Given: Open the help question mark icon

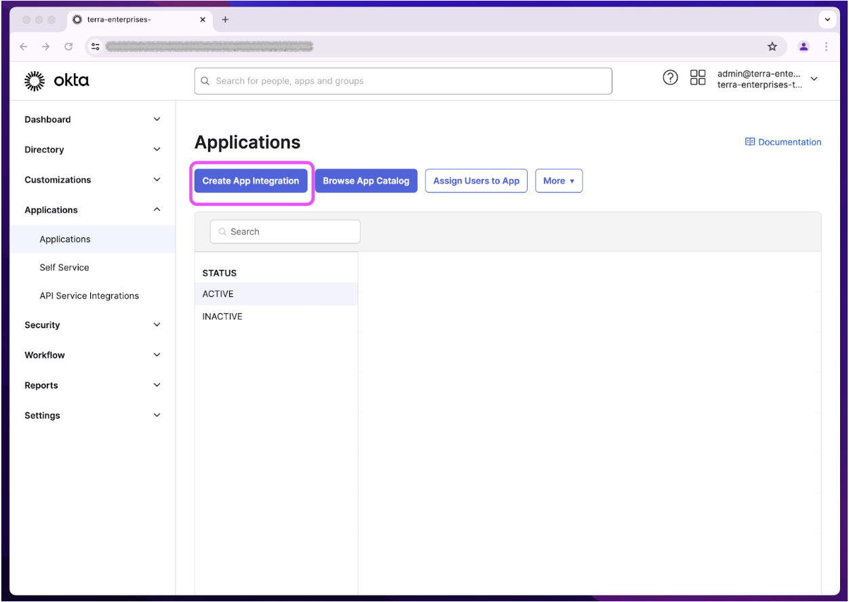Looking at the screenshot, I should [x=670, y=77].
